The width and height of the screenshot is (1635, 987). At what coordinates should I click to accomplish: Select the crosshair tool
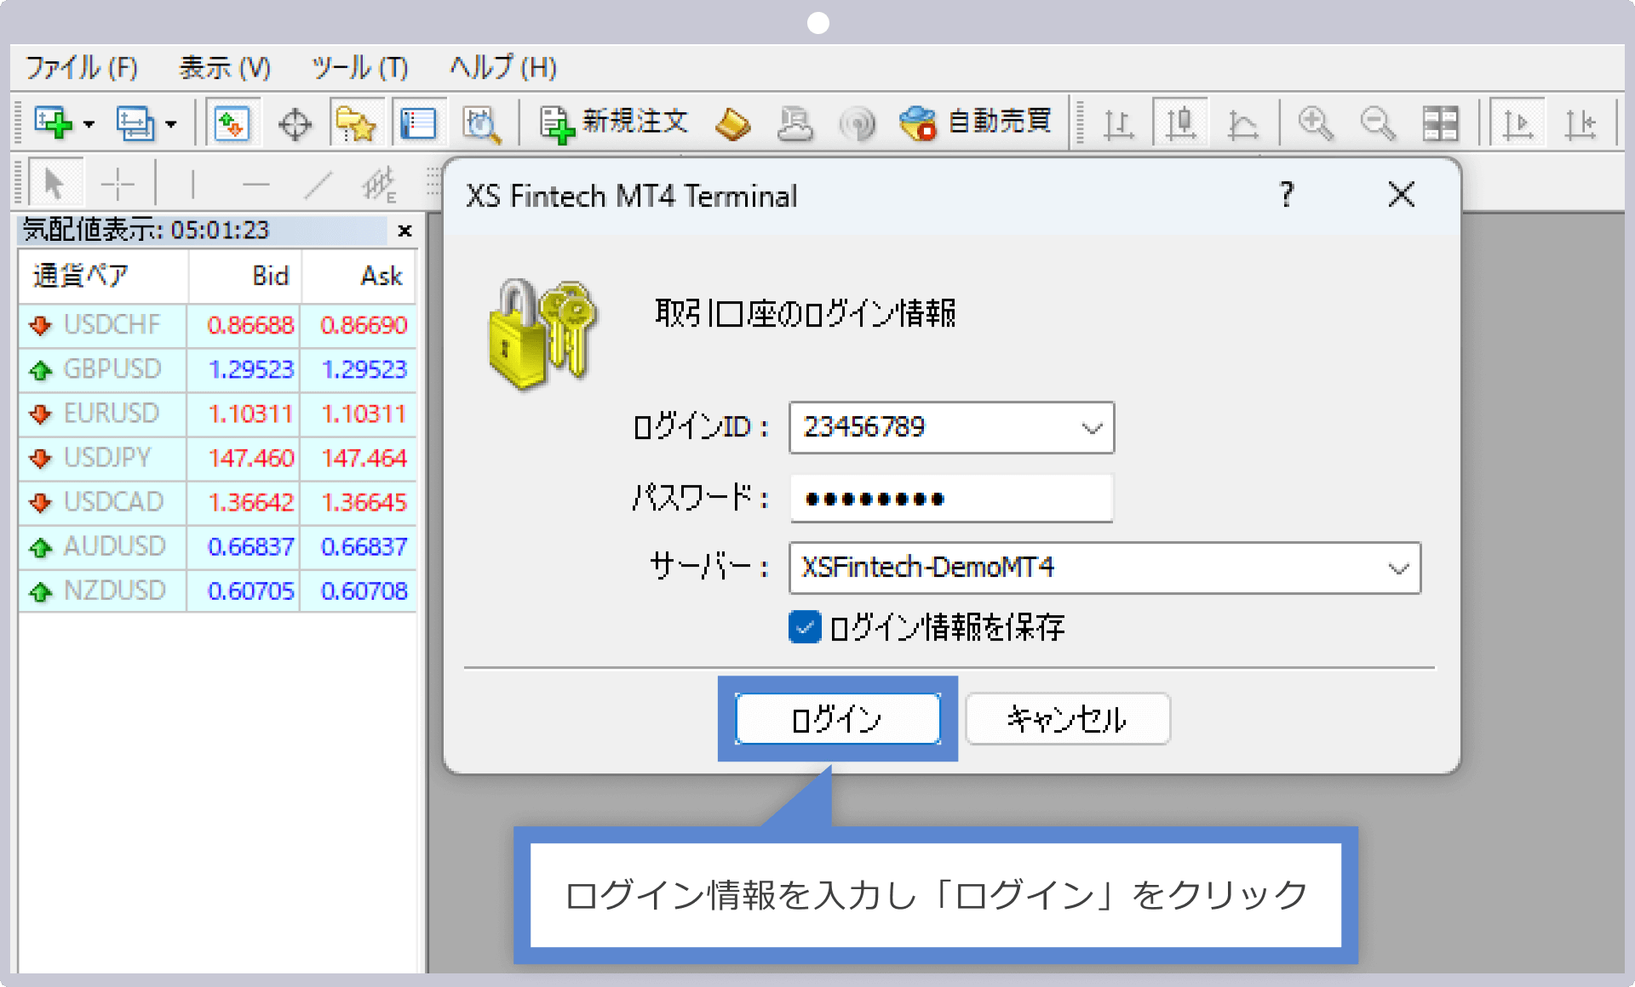[118, 183]
